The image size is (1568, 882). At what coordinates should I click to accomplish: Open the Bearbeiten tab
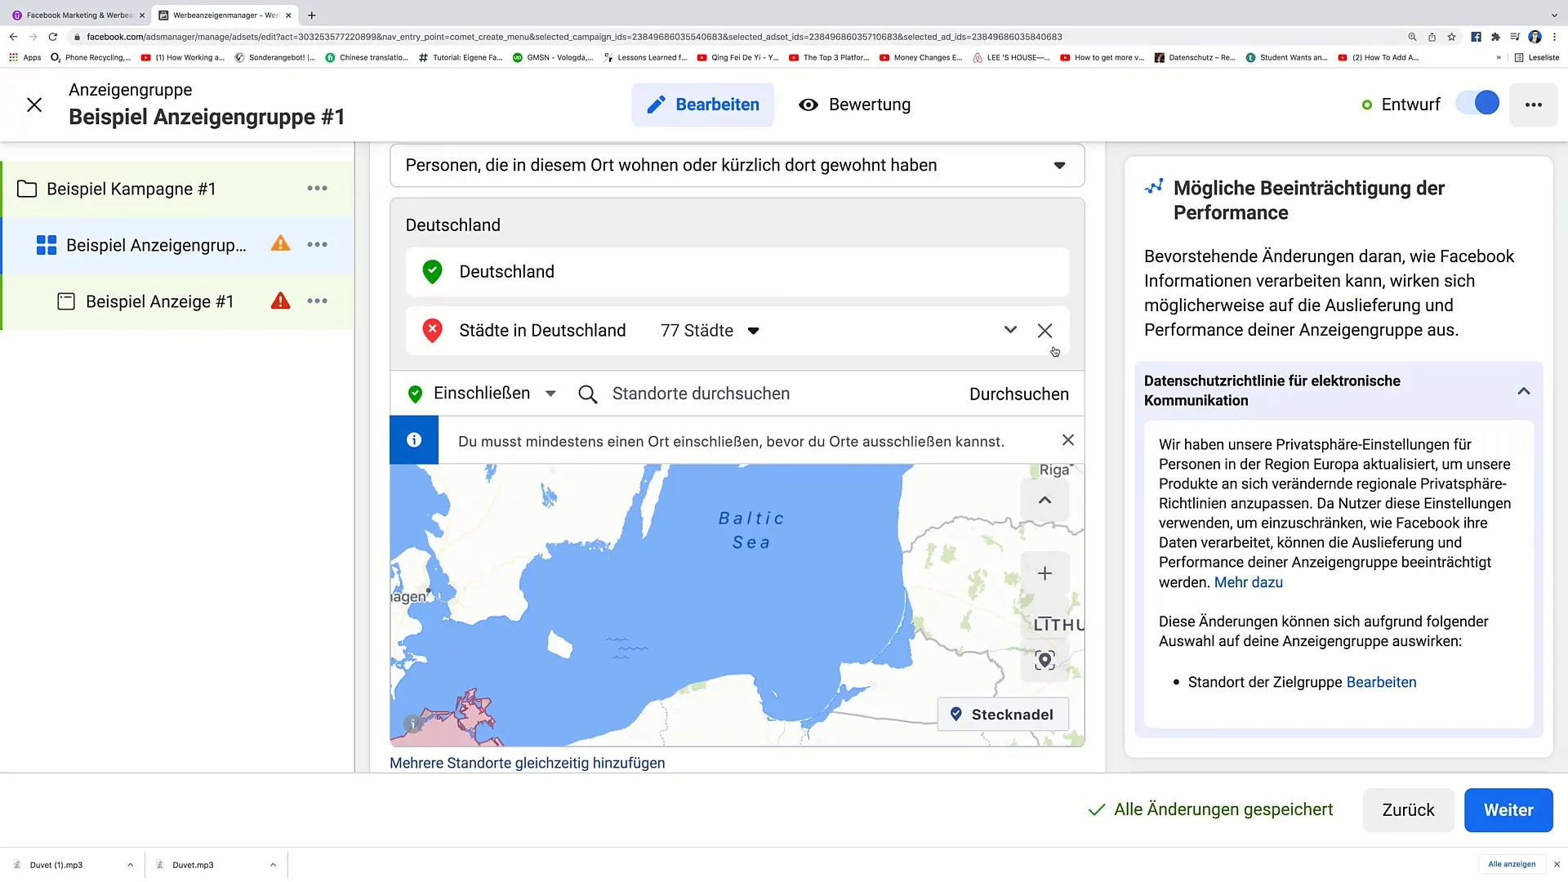coord(702,105)
